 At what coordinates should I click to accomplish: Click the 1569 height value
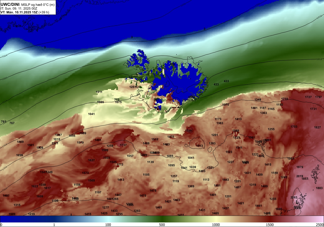pyautogui.click(x=91, y=180)
